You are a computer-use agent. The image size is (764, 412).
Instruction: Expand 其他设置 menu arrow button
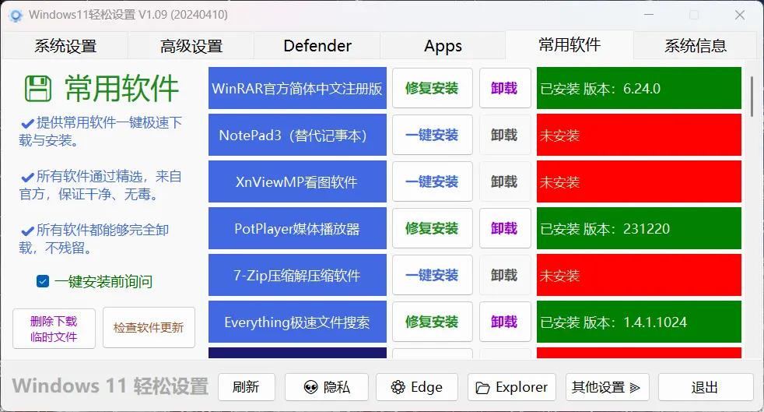(x=607, y=387)
